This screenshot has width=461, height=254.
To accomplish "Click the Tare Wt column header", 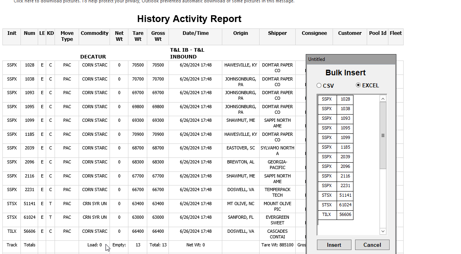I will [x=138, y=36].
